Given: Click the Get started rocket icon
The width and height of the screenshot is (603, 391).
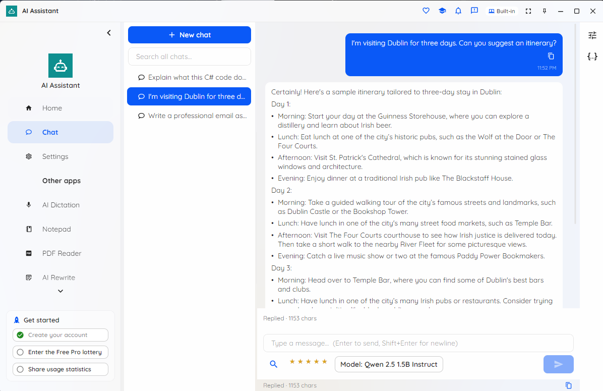Looking at the screenshot, I should pyautogui.click(x=17, y=320).
